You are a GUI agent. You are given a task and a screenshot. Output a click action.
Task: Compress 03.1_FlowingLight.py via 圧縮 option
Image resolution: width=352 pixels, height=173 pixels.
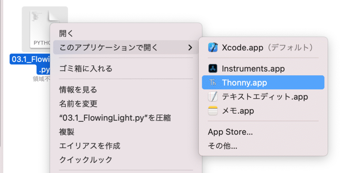click(115, 118)
